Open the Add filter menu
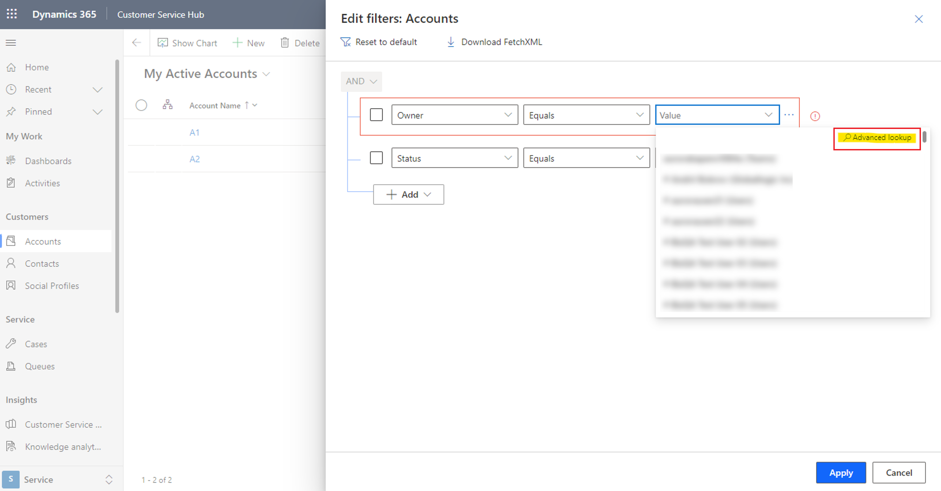The image size is (941, 491). [408, 194]
